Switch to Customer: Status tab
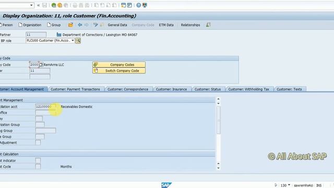 208,89
